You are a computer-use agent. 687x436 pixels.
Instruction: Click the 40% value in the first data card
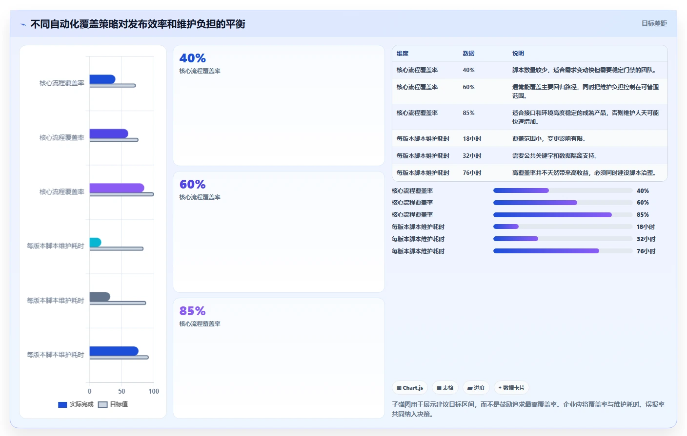(x=192, y=58)
